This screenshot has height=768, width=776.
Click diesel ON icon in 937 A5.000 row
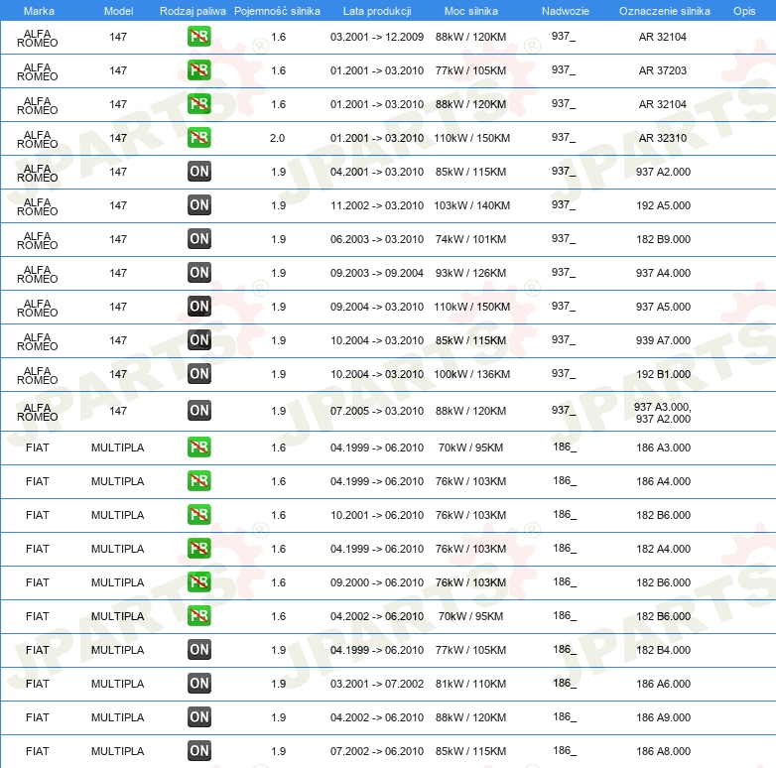(x=198, y=306)
